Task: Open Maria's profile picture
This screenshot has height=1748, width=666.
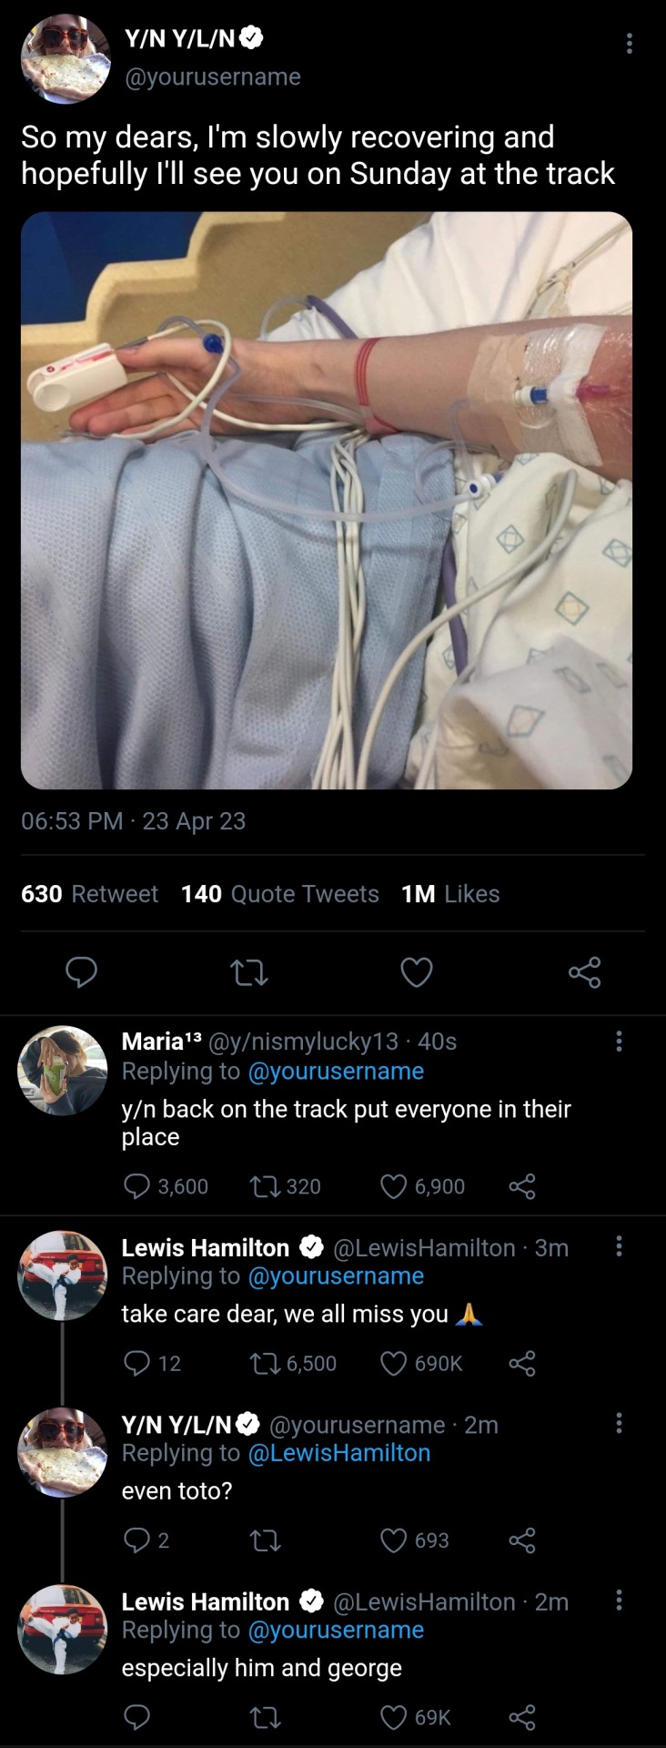Action: 62,1070
